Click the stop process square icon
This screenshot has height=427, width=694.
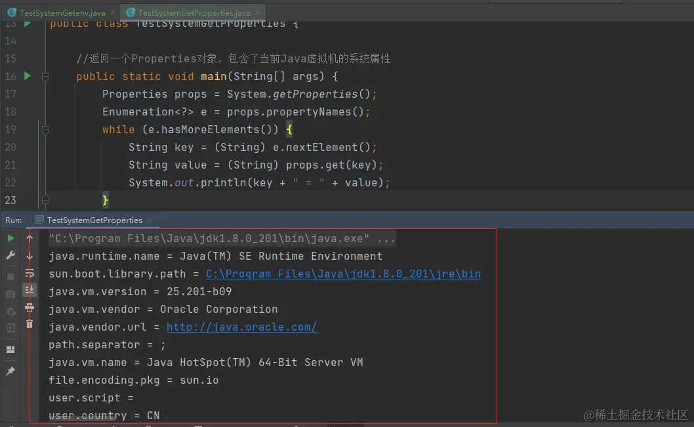click(10, 277)
